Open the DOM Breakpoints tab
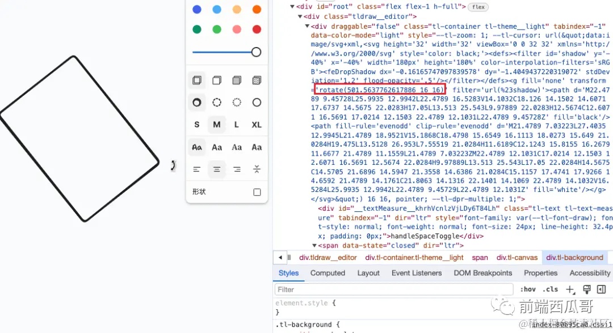This screenshot has width=613, height=333. click(483, 273)
